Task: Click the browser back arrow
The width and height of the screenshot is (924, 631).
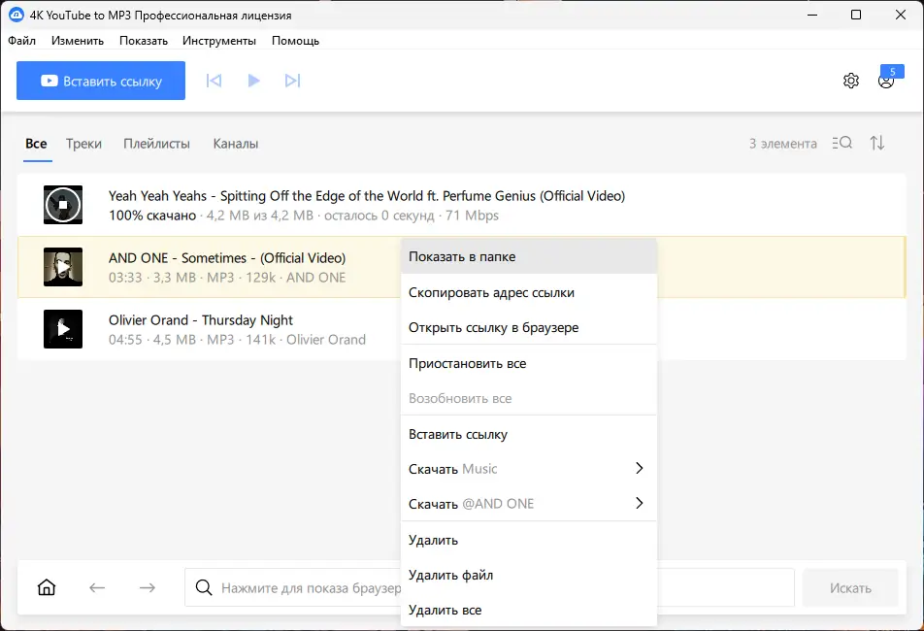Action: click(97, 587)
